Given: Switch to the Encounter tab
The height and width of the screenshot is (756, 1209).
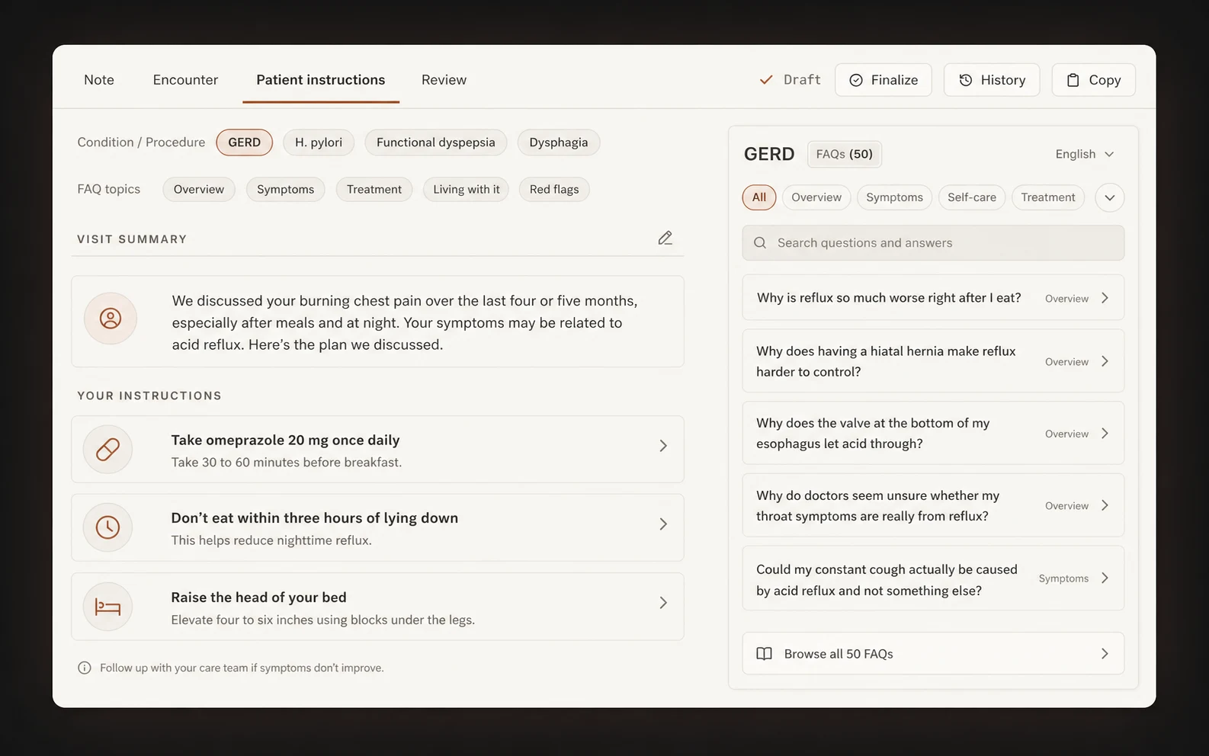Looking at the screenshot, I should (185, 80).
